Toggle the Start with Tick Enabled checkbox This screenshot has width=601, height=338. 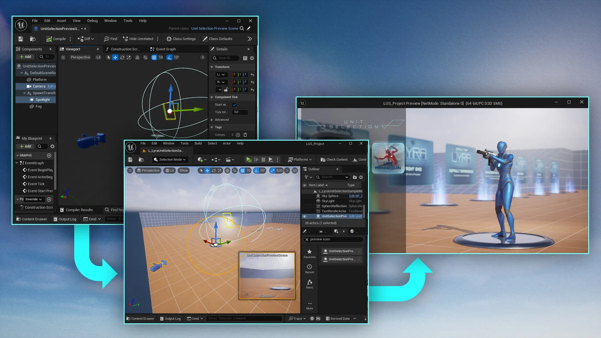tap(234, 105)
